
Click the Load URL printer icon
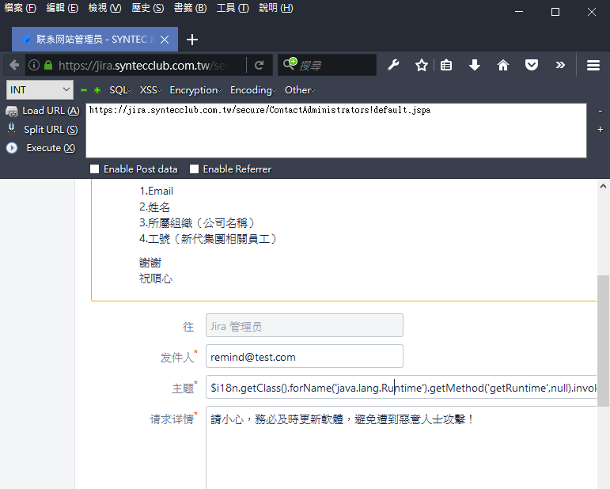click(12, 112)
